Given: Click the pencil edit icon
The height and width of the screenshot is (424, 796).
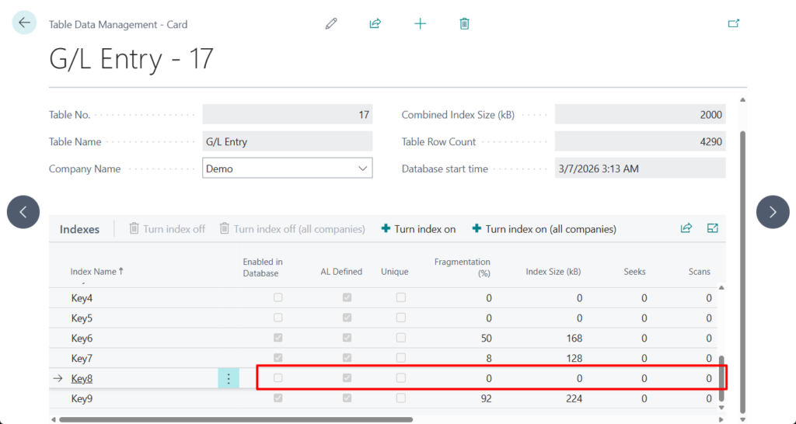Looking at the screenshot, I should click(x=331, y=24).
